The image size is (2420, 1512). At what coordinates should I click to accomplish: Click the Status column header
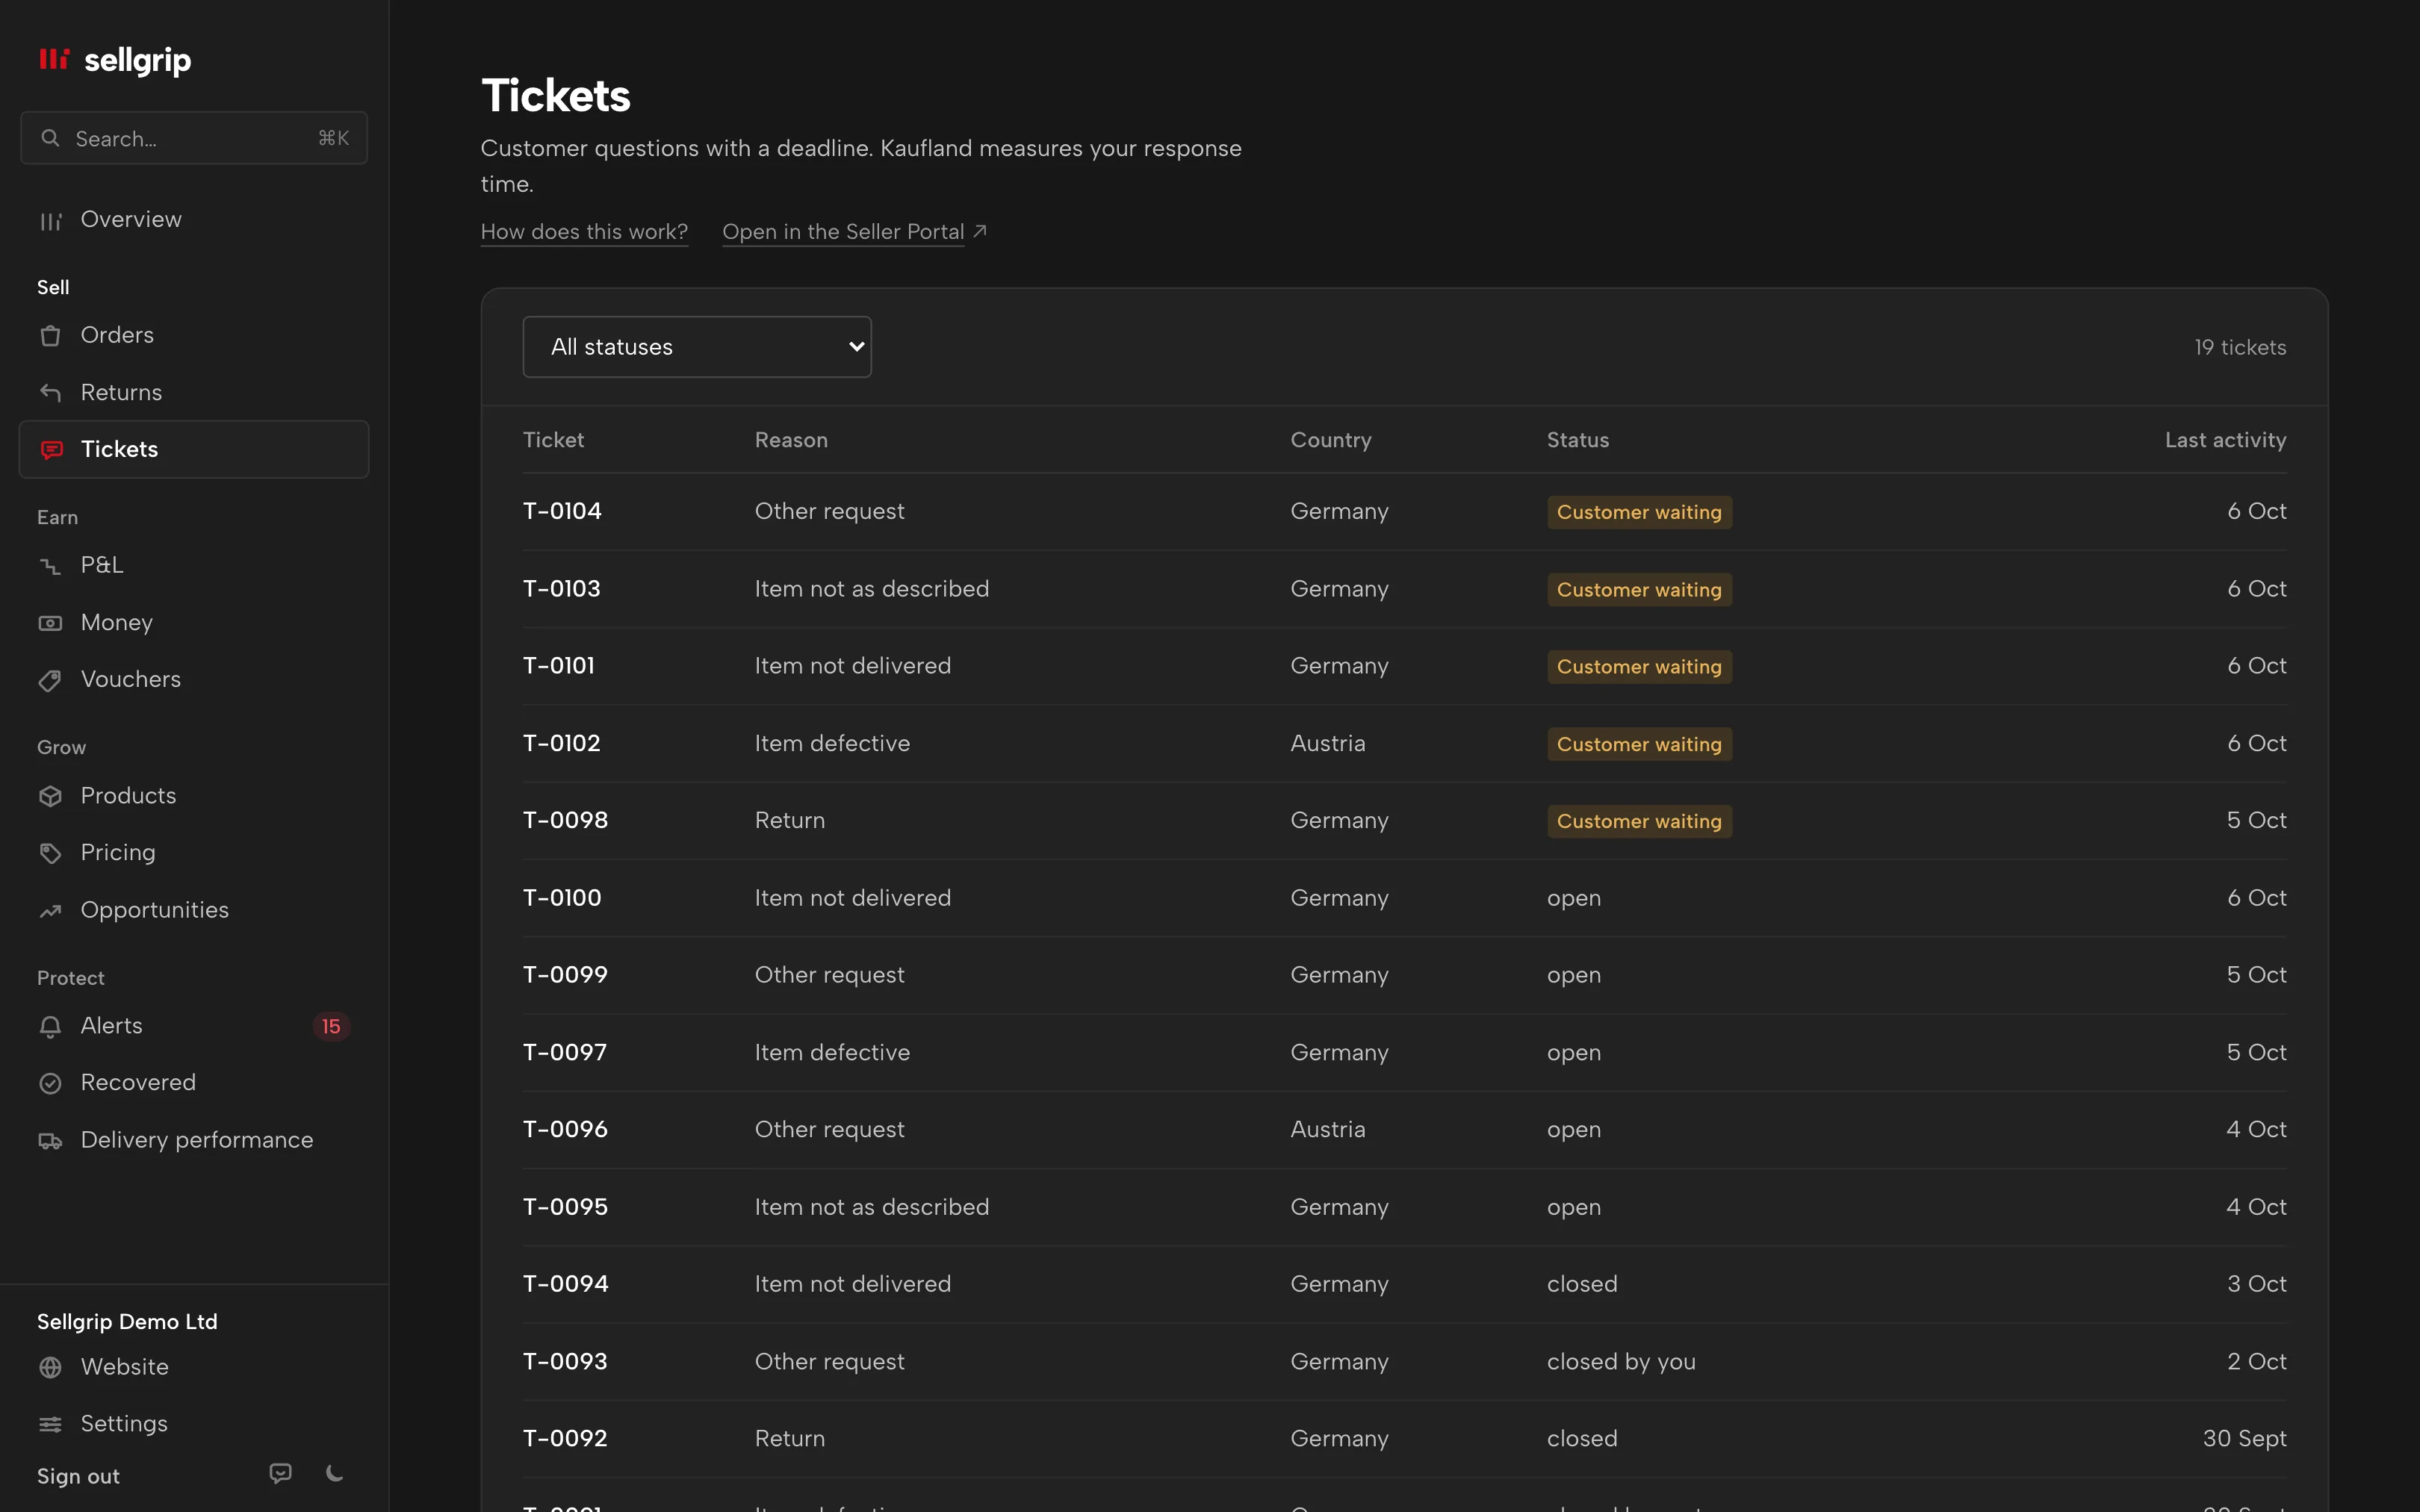[1577, 440]
